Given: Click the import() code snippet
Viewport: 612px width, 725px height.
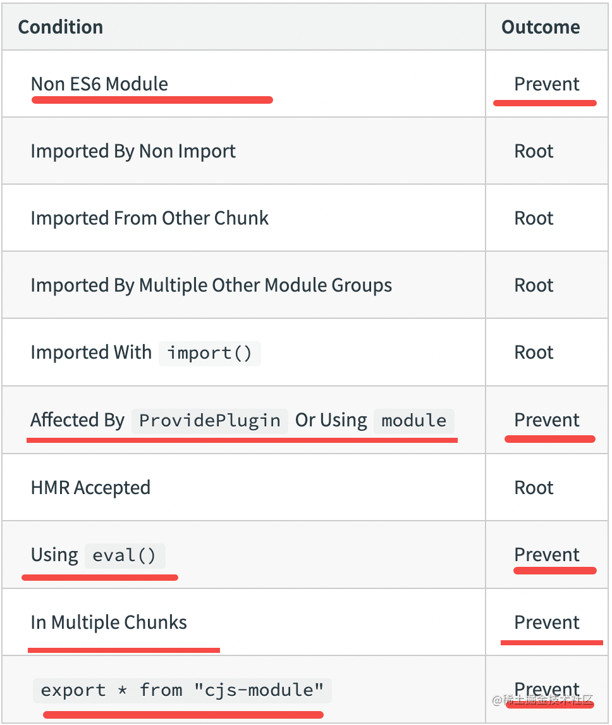Looking at the screenshot, I should (209, 353).
